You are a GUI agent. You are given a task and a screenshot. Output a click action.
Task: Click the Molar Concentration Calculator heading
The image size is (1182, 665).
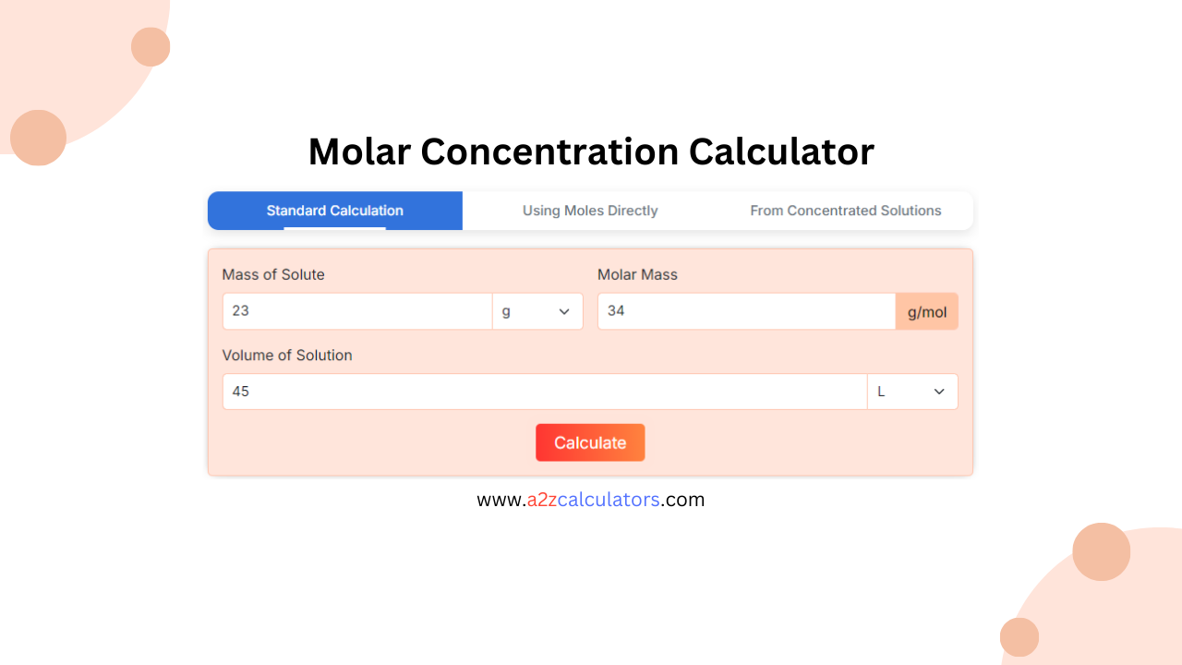pos(591,151)
